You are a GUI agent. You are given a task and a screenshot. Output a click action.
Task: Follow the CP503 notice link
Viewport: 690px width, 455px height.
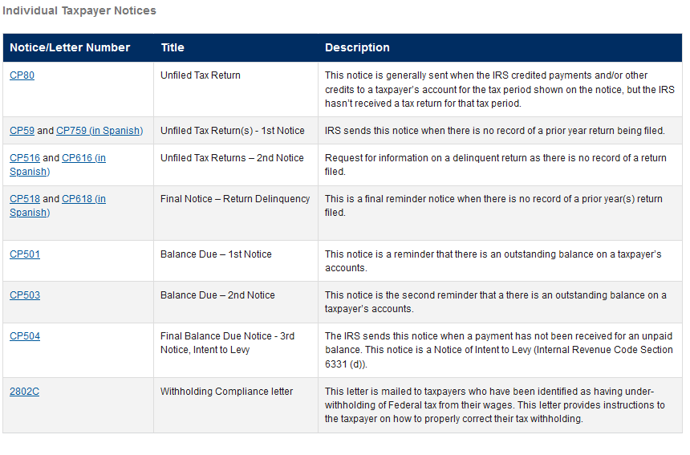click(25, 295)
